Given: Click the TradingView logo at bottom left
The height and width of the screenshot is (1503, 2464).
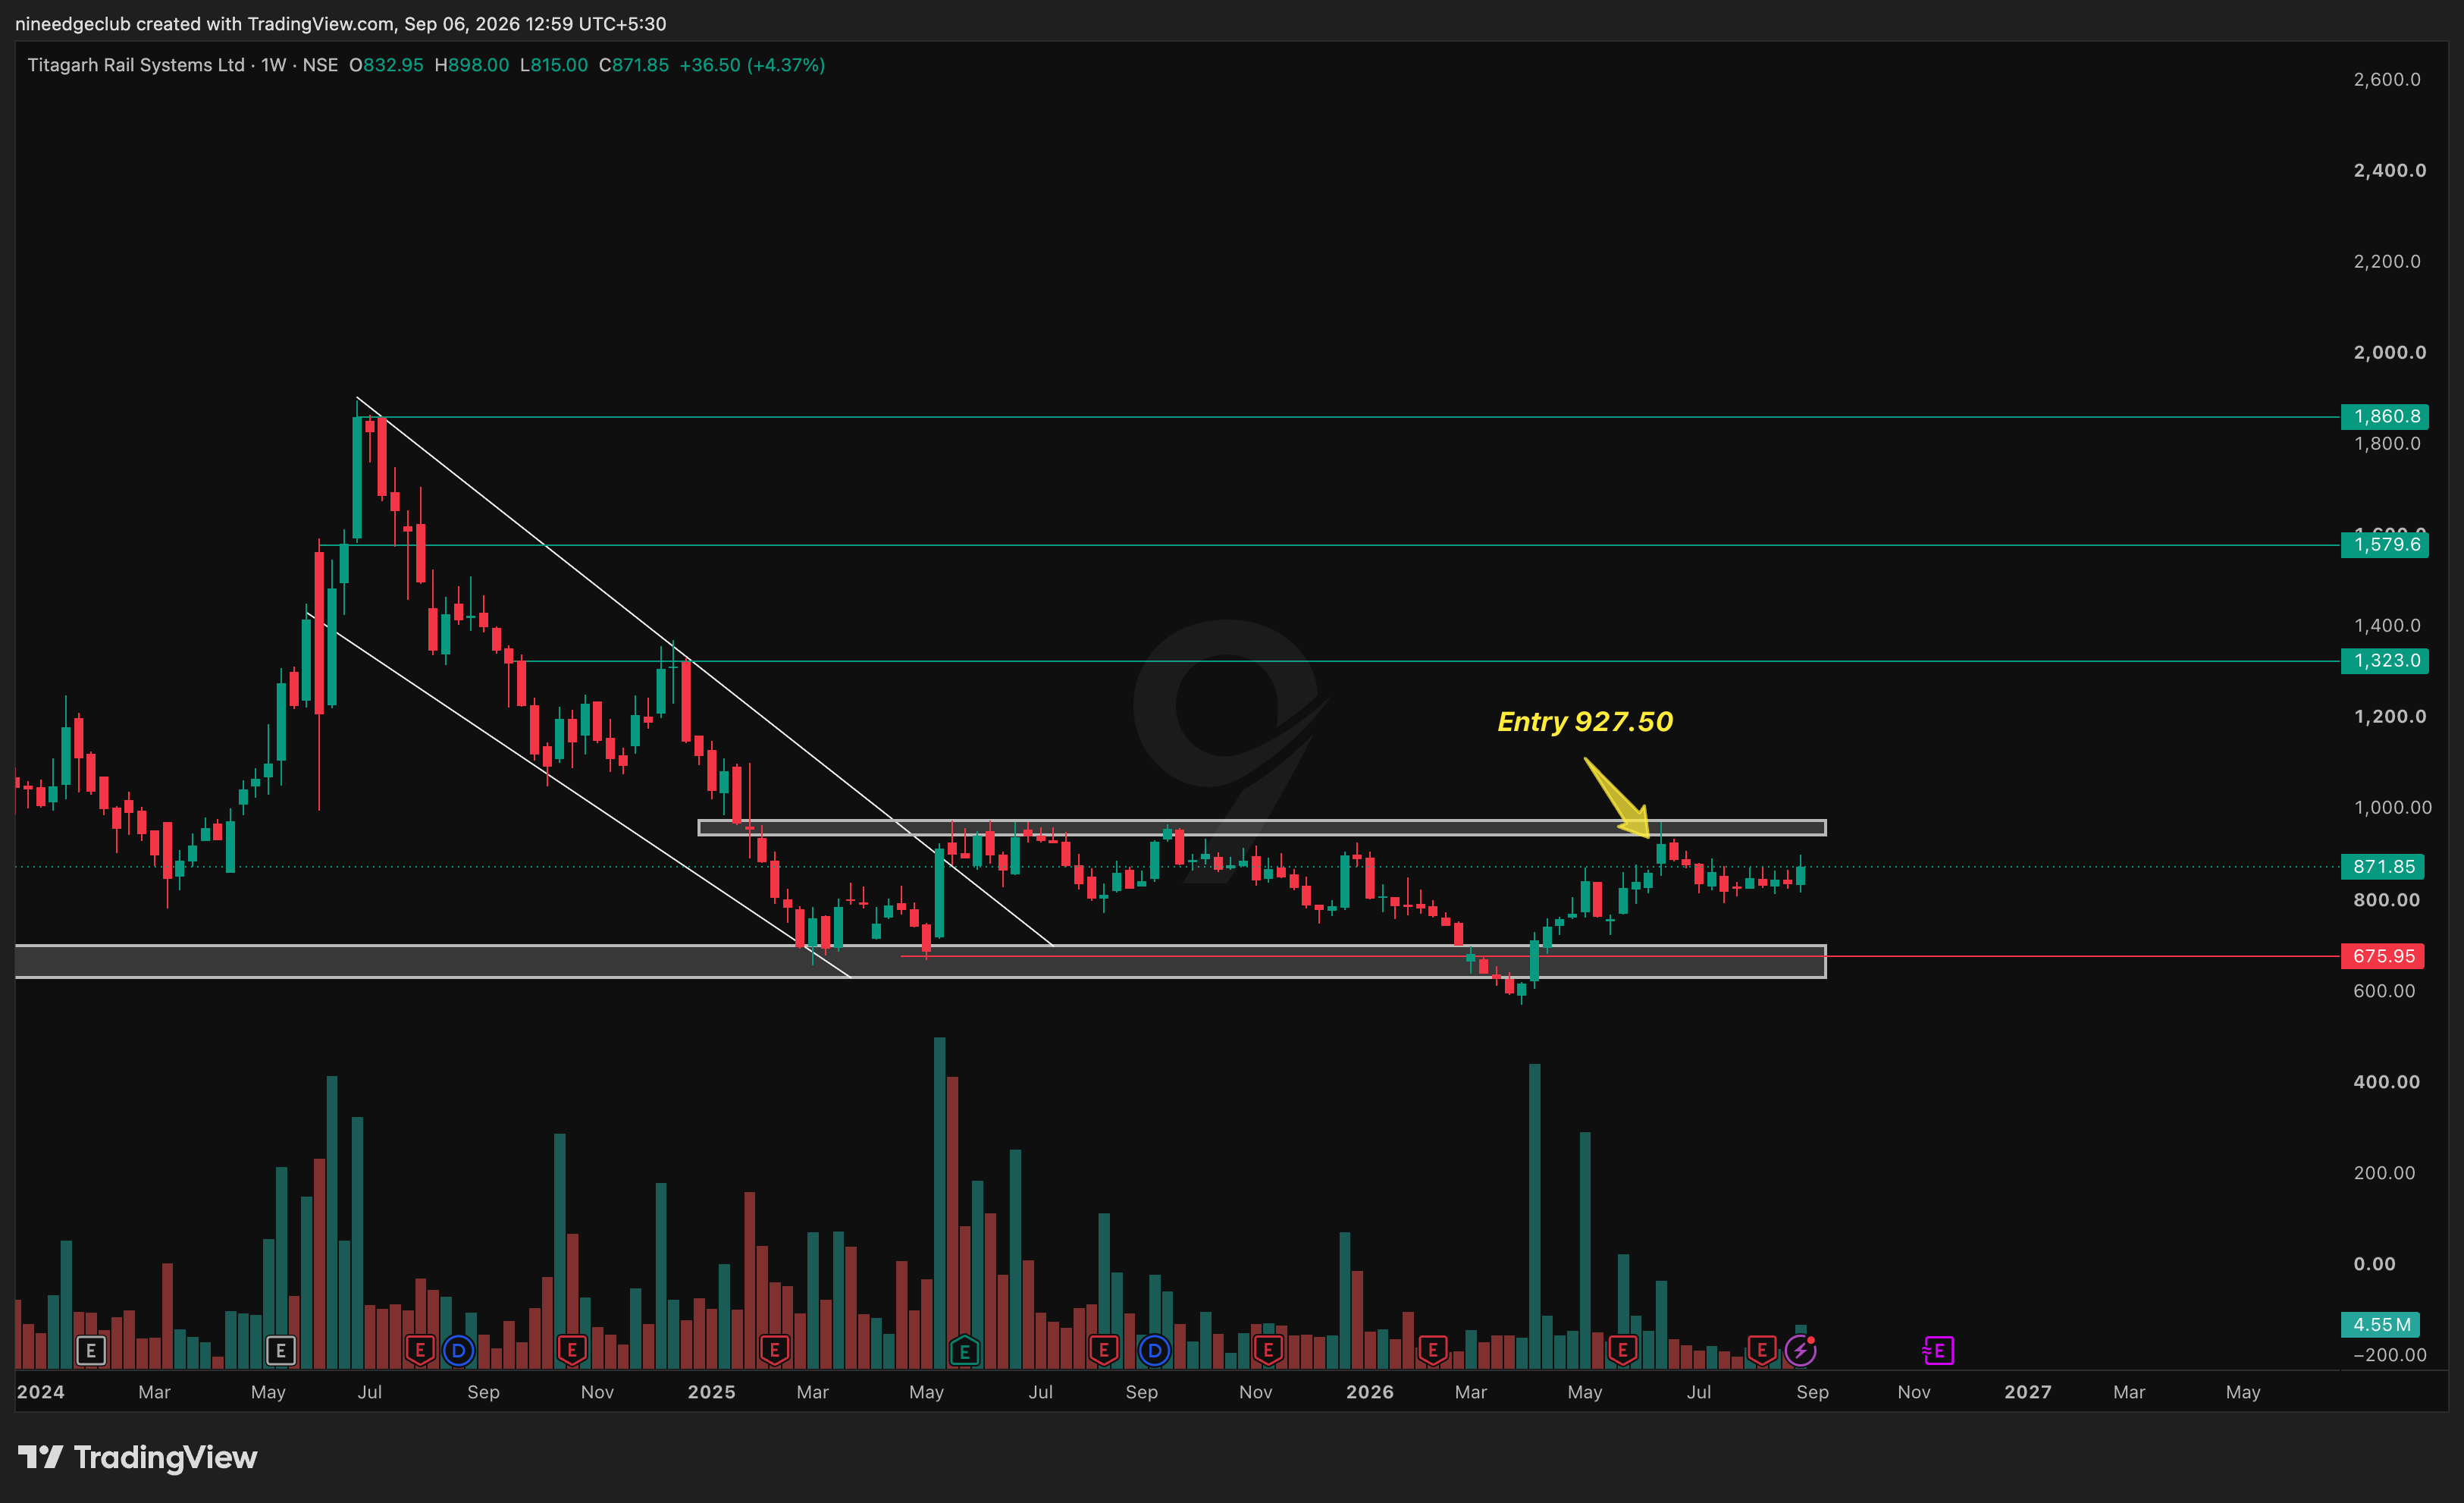Looking at the screenshot, I should coord(138,1458).
